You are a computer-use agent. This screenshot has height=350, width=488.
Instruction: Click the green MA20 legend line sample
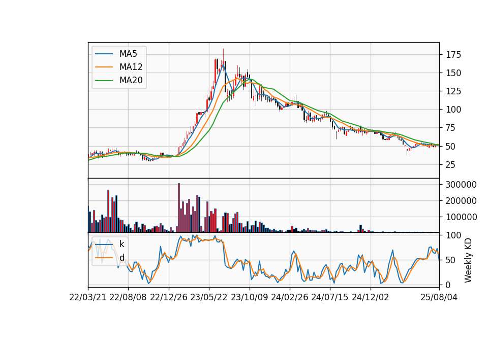[104, 81]
